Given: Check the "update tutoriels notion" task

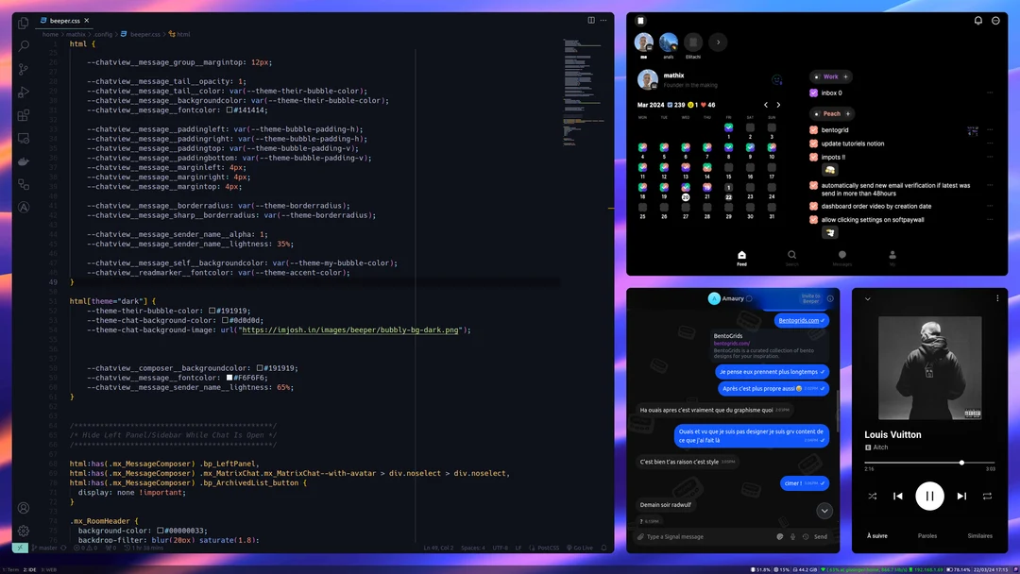Looking at the screenshot, I should click(813, 144).
